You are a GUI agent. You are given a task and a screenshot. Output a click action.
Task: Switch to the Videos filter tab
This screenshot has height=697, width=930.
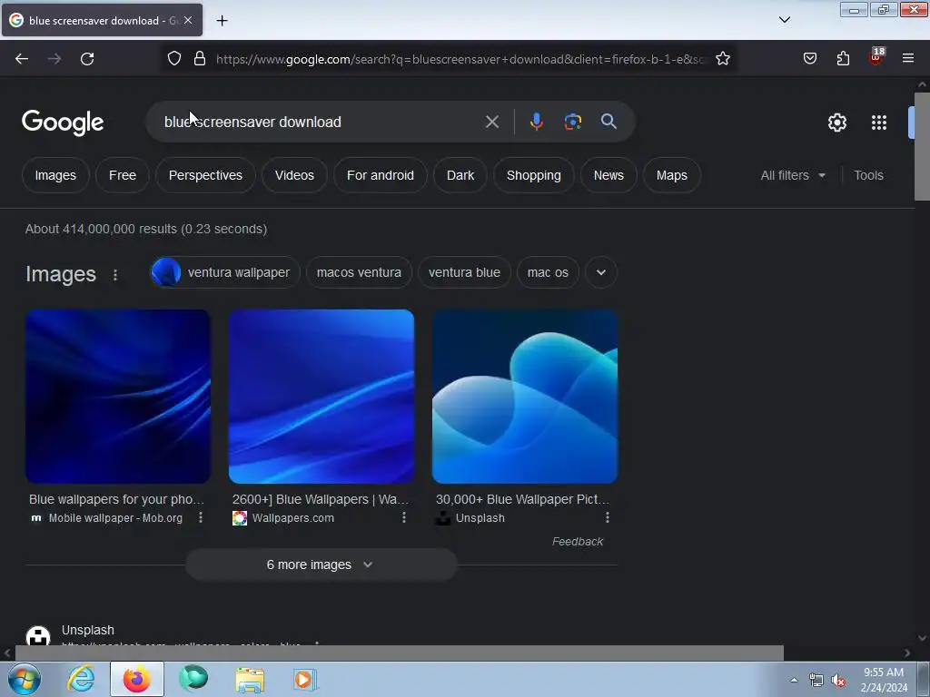(294, 175)
